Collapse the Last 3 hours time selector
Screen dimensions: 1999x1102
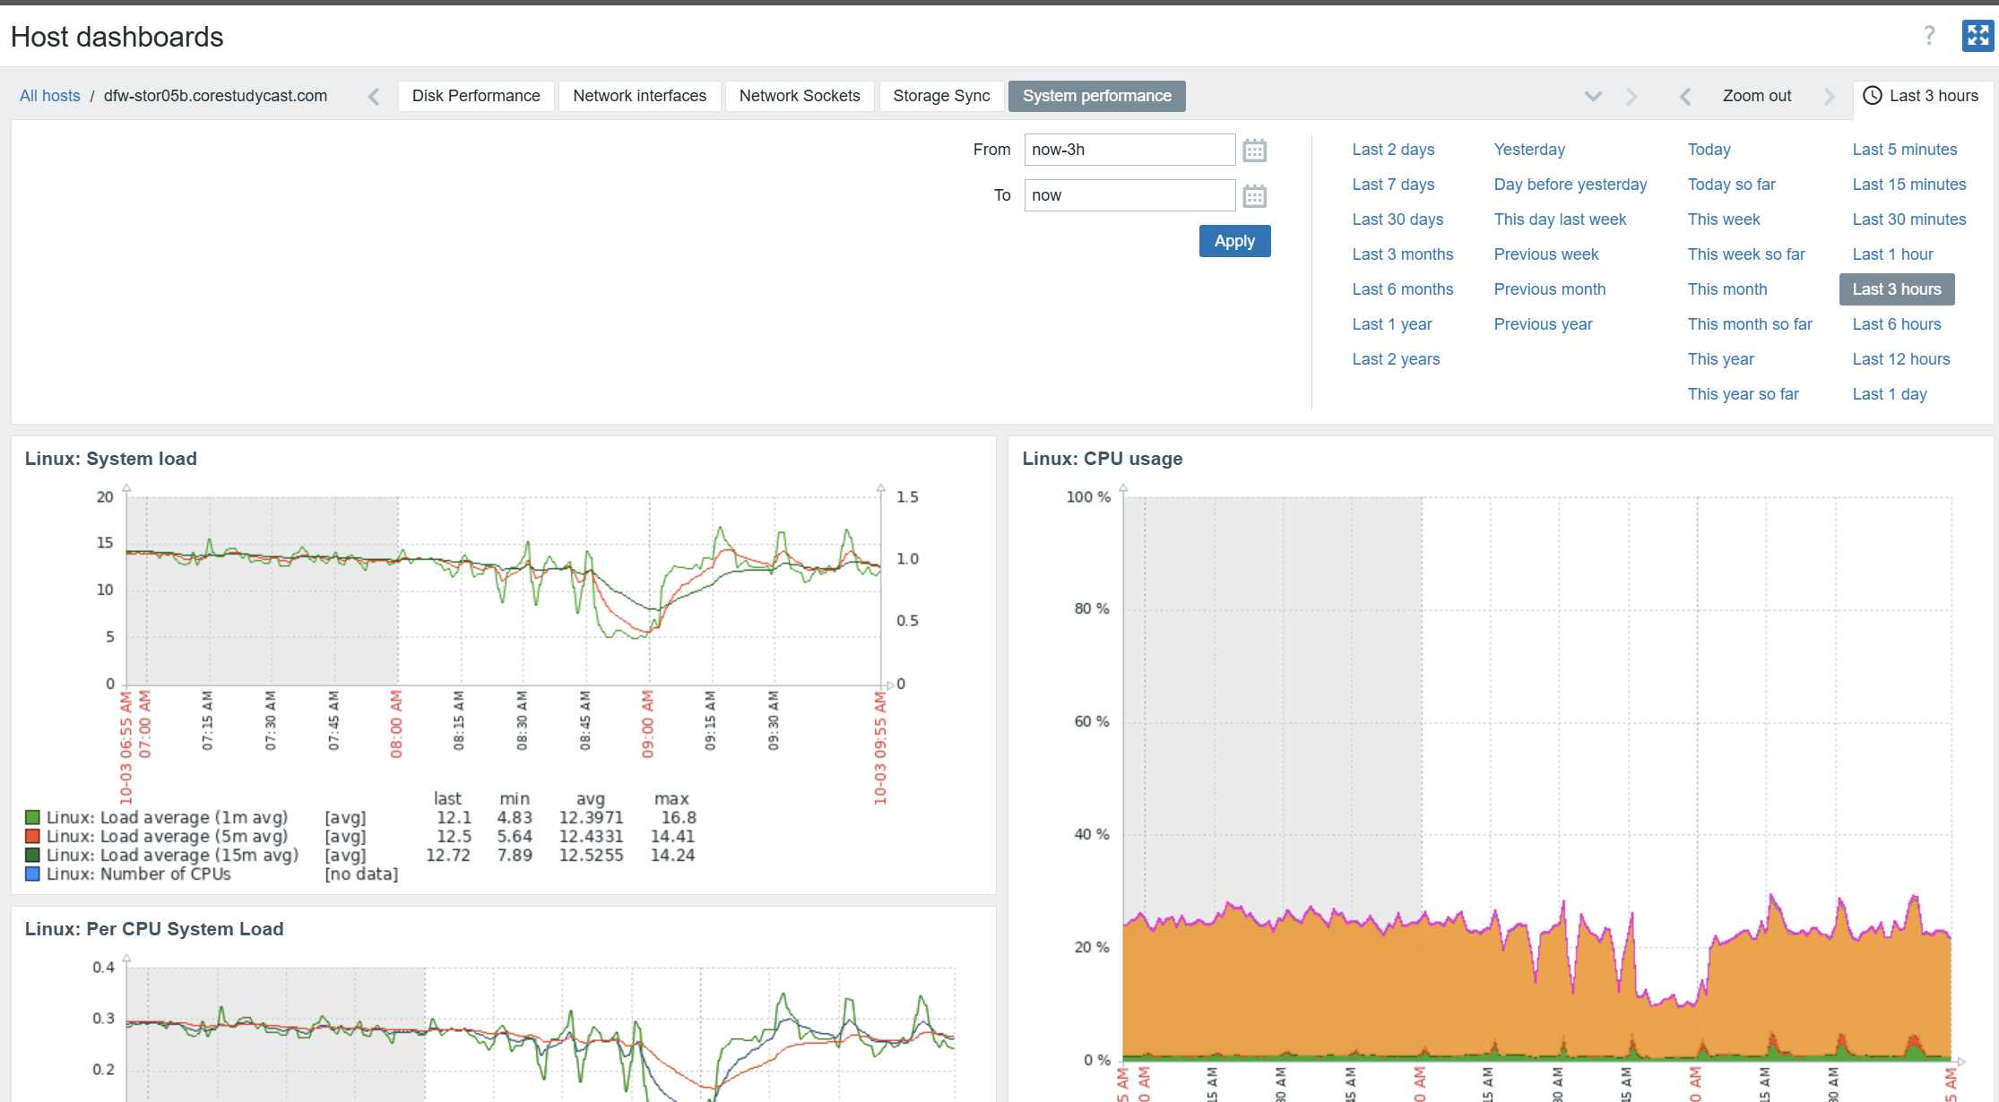(x=1921, y=96)
